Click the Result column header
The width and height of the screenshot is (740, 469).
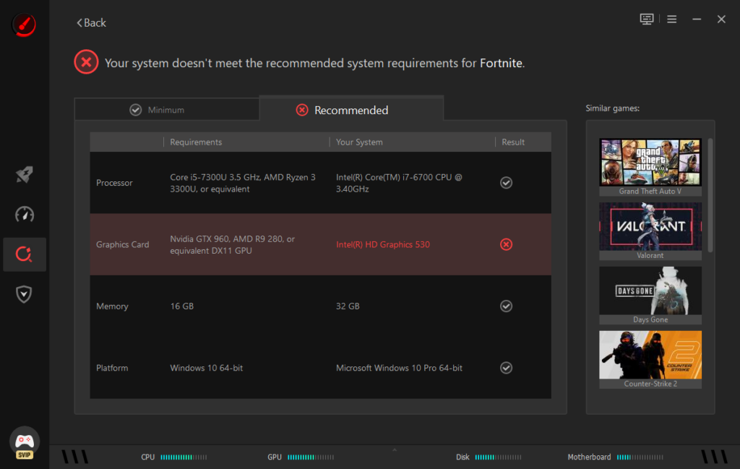click(513, 142)
